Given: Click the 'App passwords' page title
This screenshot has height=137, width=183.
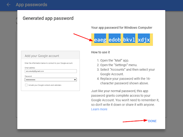Looking at the screenshot, I should (31, 5).
